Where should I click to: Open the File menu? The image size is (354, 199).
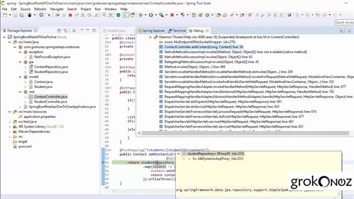coord(5,9)
